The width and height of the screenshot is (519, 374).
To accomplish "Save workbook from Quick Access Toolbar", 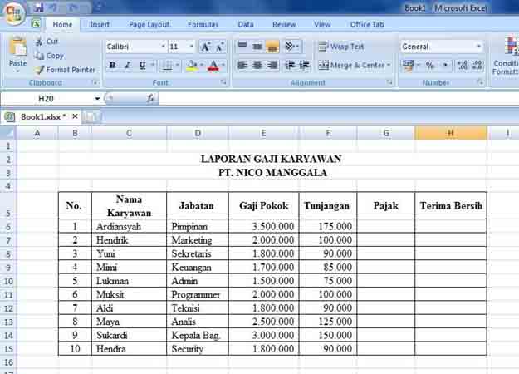I will (38, 7).
